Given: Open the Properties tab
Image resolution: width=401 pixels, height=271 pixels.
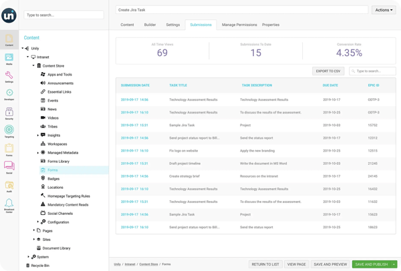Looking at the screenshot, I should tap(271, 25).
